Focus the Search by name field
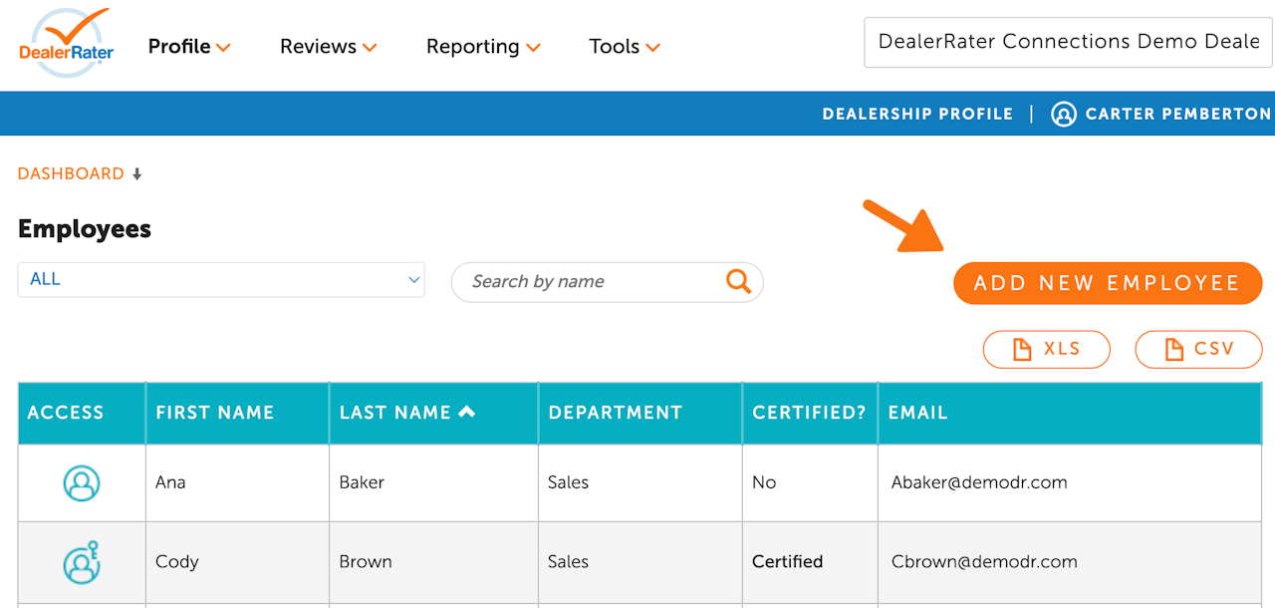Image resolution: width=1275 pixels, height=608 pixels. [x=593, y=282]
